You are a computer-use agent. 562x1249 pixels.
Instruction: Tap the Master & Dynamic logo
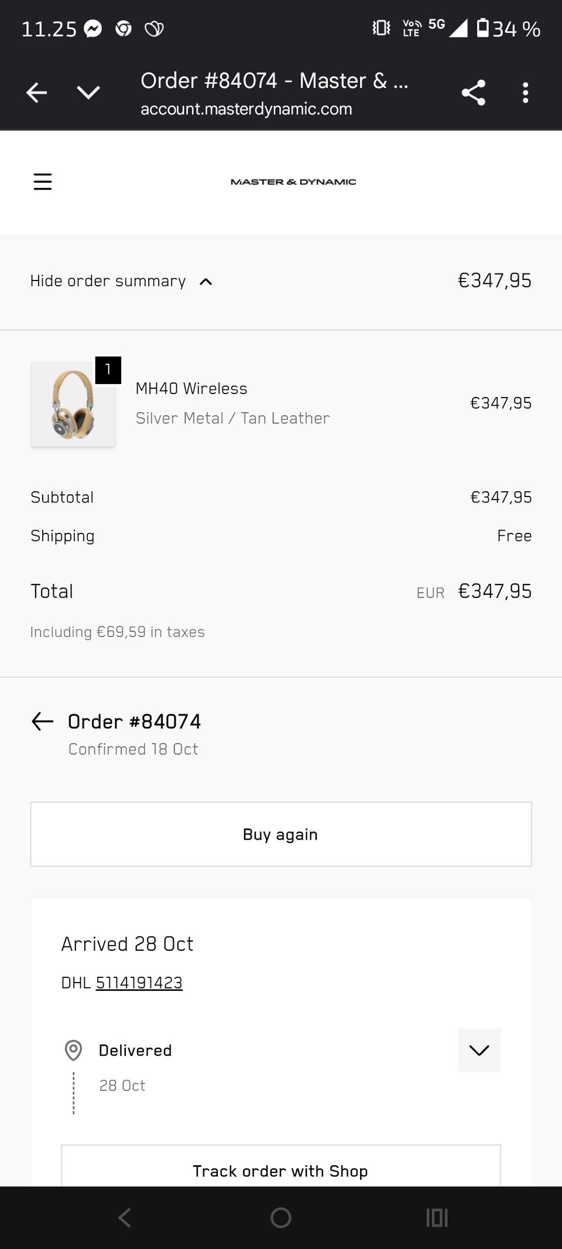tap(293, 182)
